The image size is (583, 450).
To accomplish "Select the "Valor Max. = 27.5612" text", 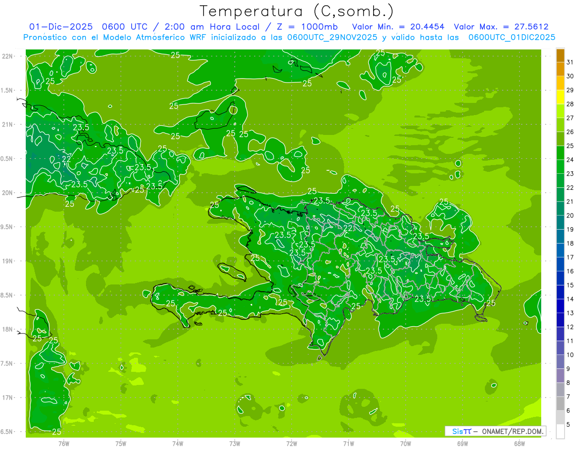I will (501, 27).
